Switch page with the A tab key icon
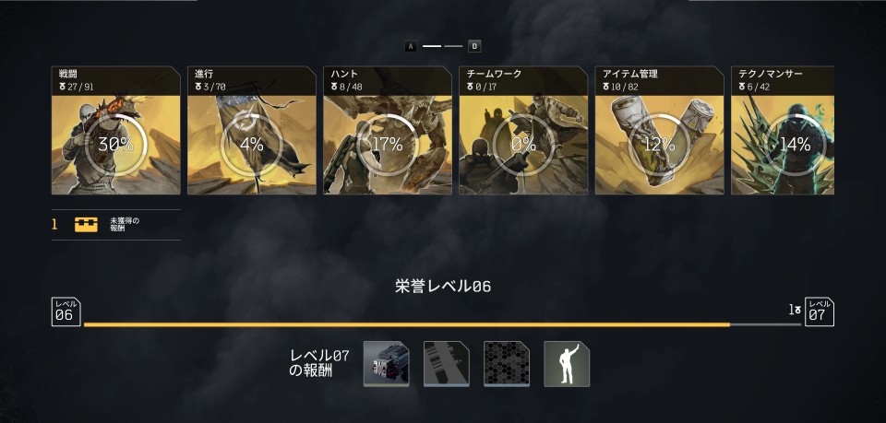886x423 pixels. (x=411, y=46)
